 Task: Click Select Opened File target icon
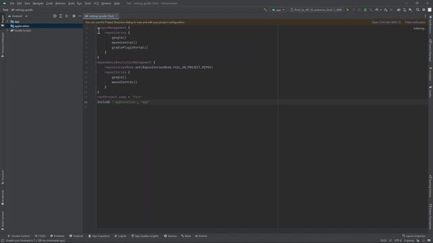pyautogui.click(x=55, y=16)
